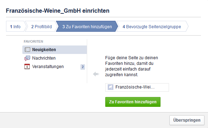Open Veranstaltungen in favorites list
The height and width of the screenshot is (128, 208).
coord(55,67)
